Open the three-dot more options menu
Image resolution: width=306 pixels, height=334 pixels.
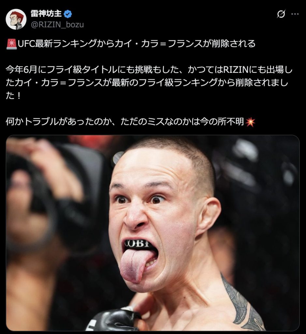tap(295, 14)
